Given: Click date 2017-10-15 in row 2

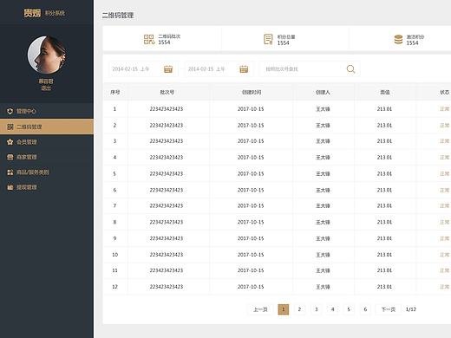Looking at the screenshot, I should 251,126.
